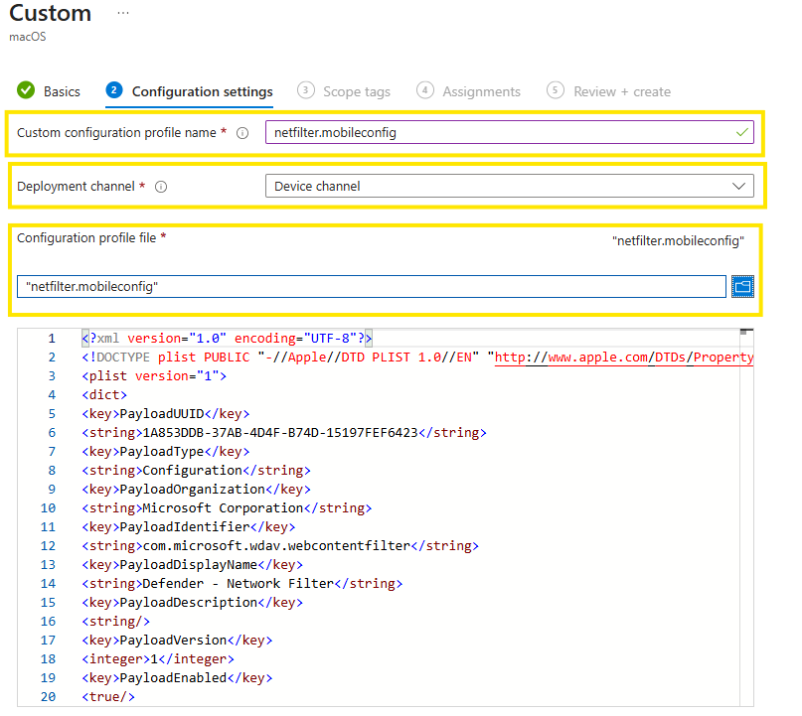Image resolution: width=802 pixels, height=716 pixels.
Task: Click PayloadVersion key on line 17
Action: 177,641
